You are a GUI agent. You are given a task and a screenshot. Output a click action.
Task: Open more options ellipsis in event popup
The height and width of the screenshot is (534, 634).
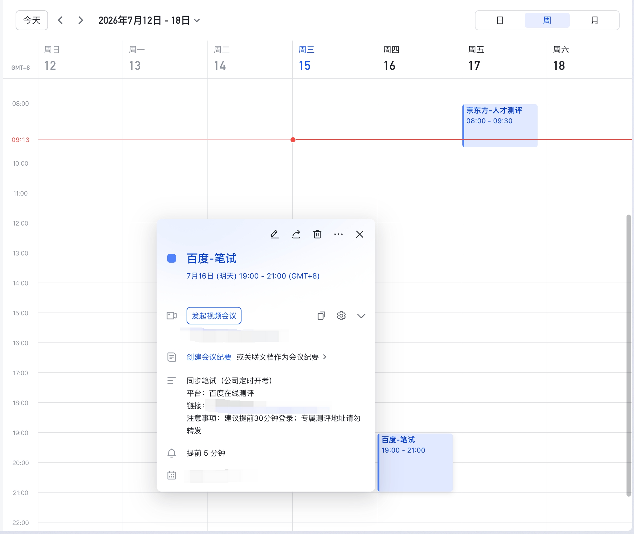[x=339, y=234]
